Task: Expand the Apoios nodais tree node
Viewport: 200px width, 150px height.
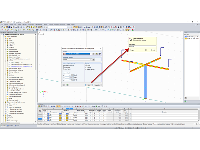Action: (6, 49)
